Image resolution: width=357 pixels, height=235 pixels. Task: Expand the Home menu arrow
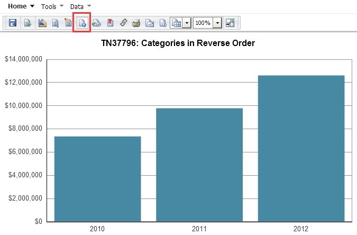coord(32,6)
